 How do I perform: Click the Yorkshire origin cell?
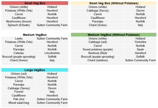pos(140,42)
